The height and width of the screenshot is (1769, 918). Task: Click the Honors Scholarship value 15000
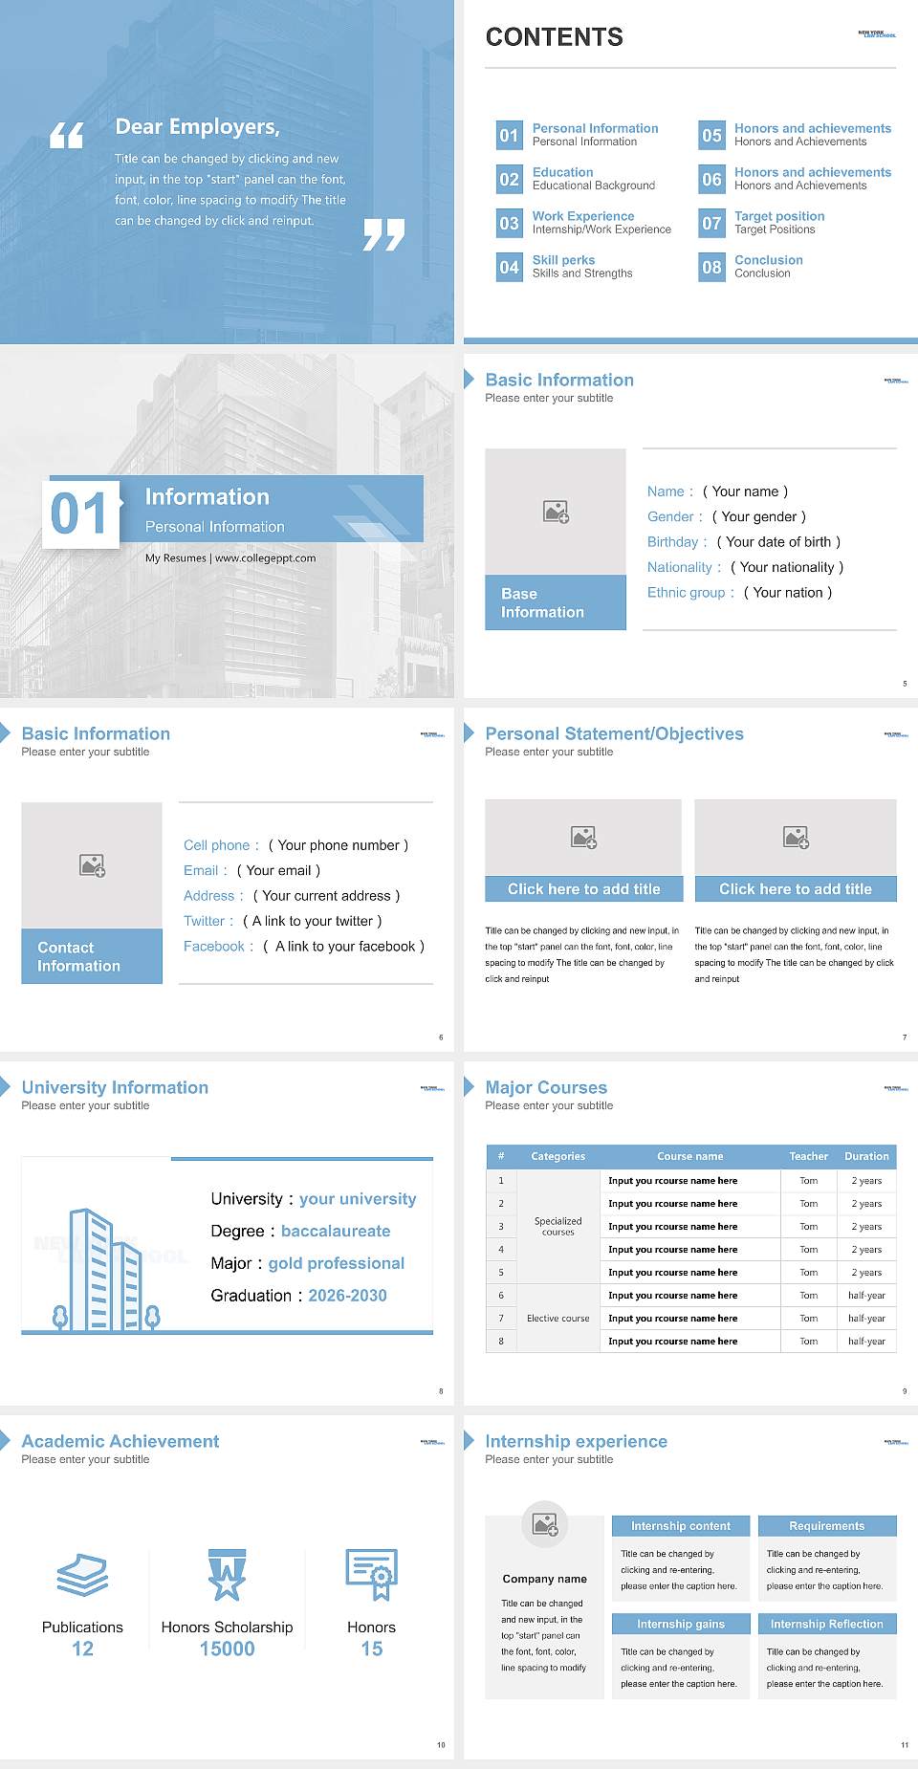pyautogui.click(x=228, y=1649)
